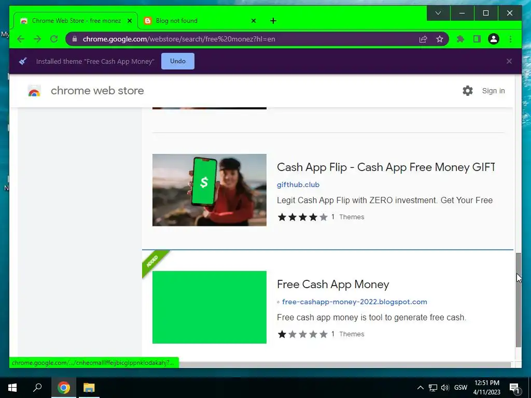Click the Chrome taskbar icon

coord(63,388)
